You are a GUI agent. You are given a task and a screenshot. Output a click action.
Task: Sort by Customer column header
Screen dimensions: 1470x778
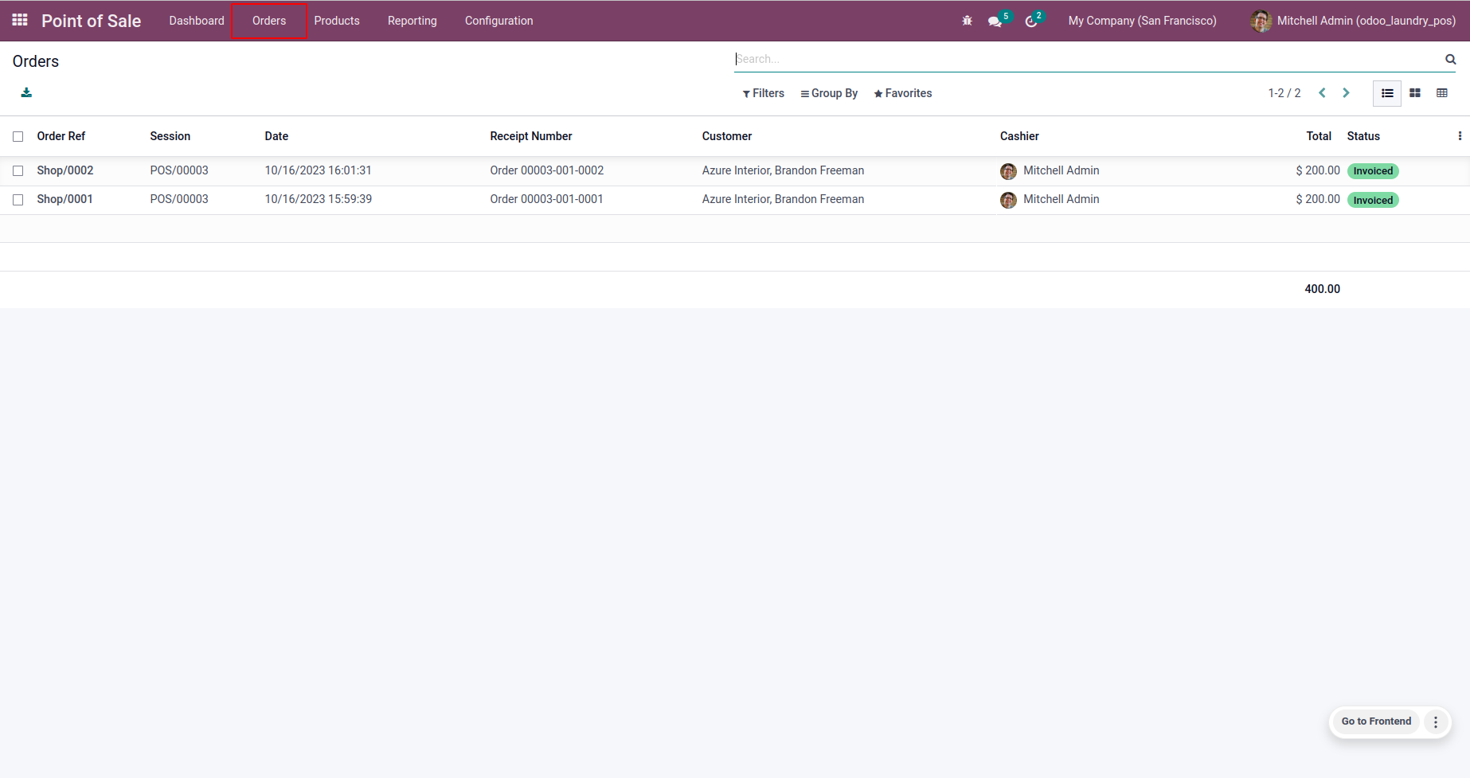click(727, 136)
